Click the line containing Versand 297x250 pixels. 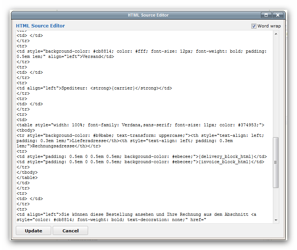pyautogui.click(x=65, y=56)
